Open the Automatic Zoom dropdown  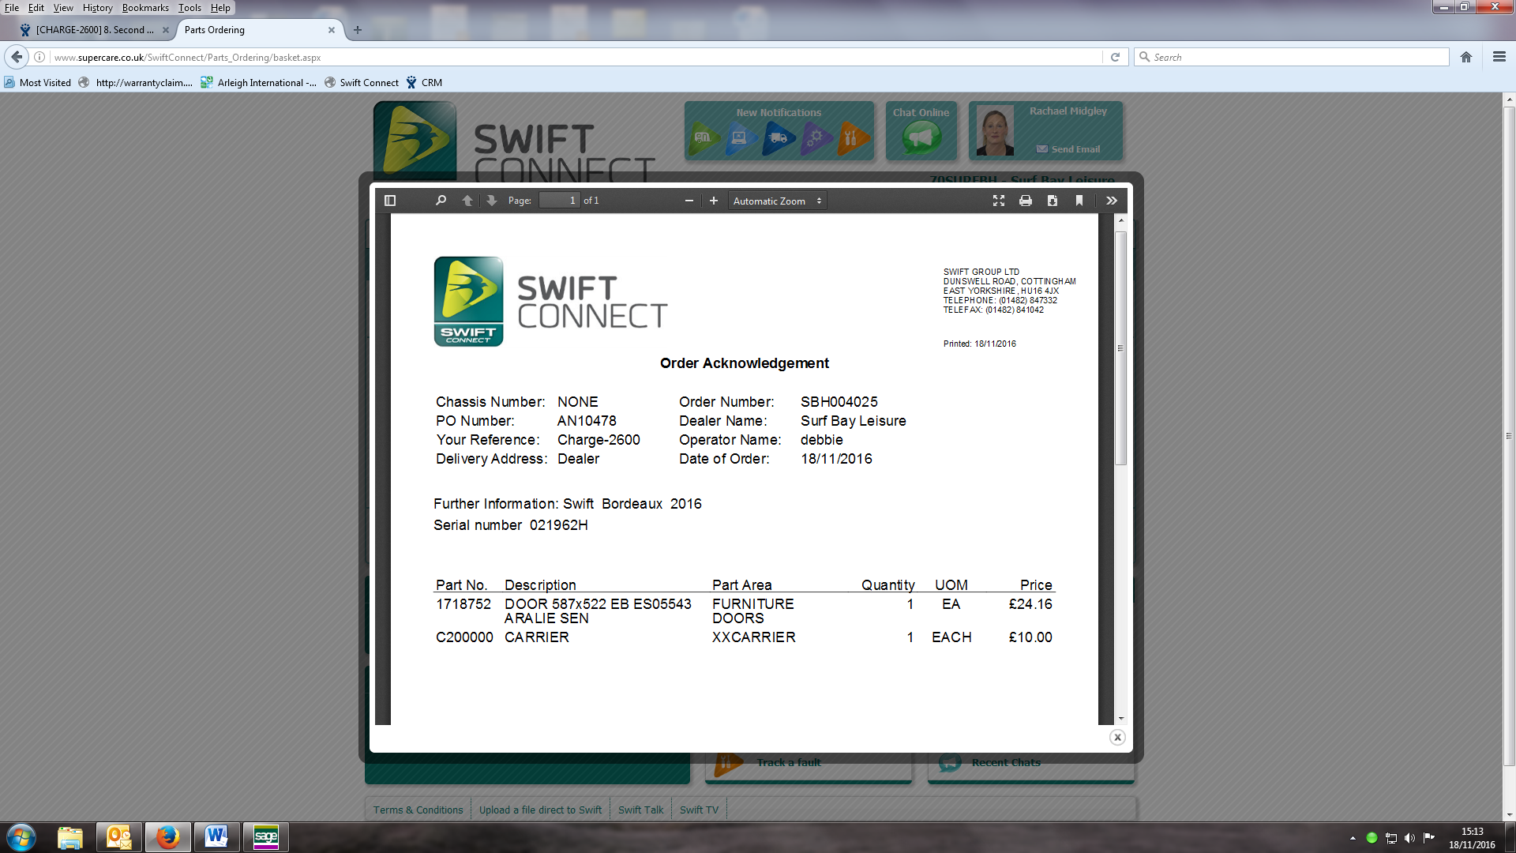coord(777,201)
